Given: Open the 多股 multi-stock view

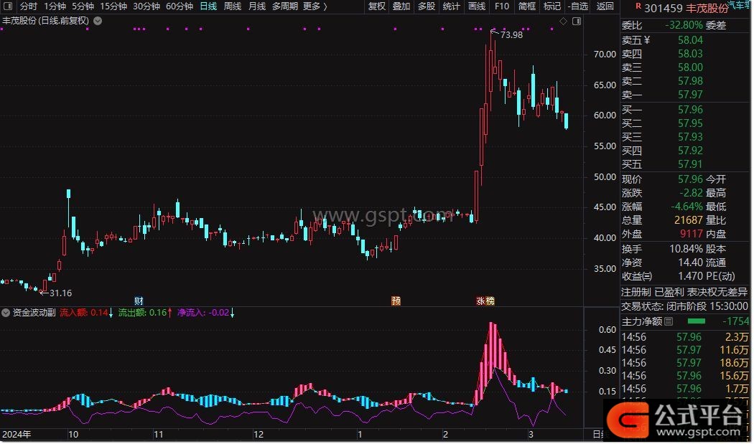Looking at the screenshot, I should 427,6.
